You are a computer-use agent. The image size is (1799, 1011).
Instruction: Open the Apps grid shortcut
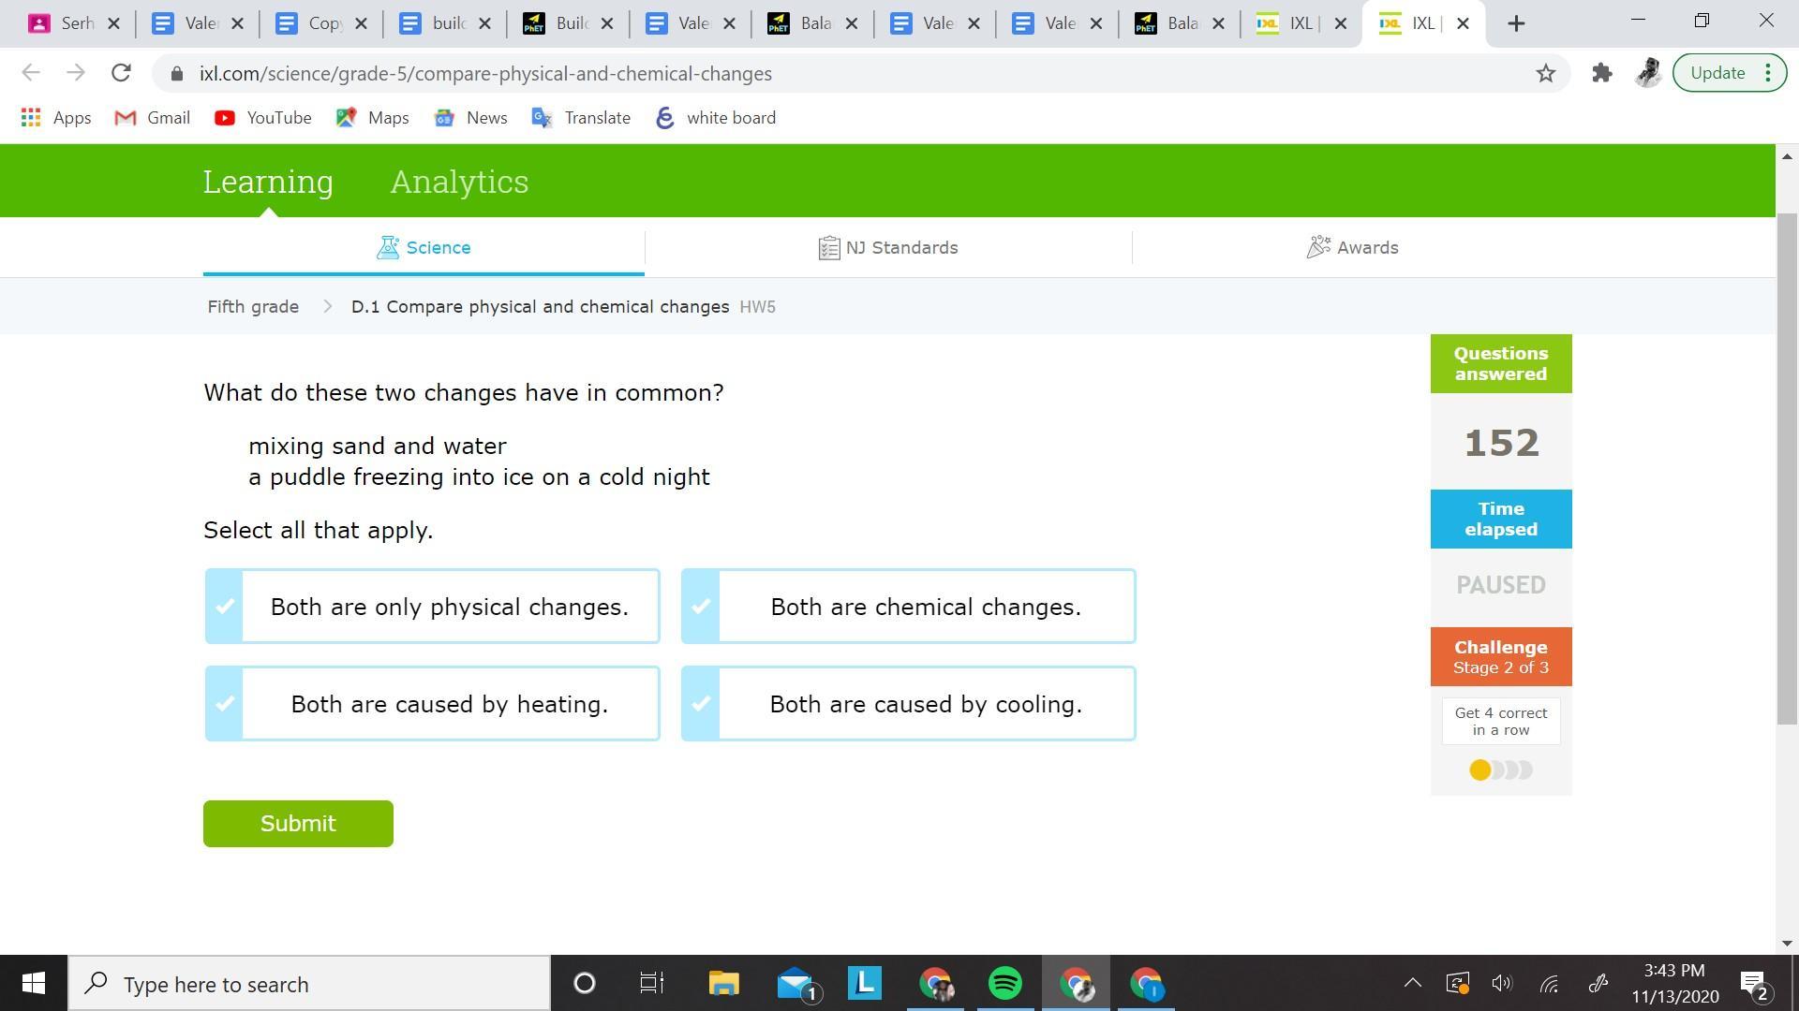(55, 118)
